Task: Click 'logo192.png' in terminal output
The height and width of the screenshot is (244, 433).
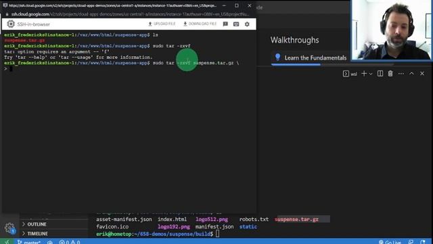Action: [x=174, y=226]
